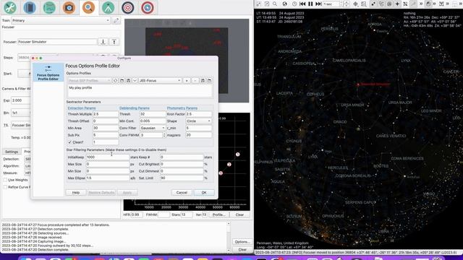
Task: Open the Mount telescope module
Action: point(108,8)
